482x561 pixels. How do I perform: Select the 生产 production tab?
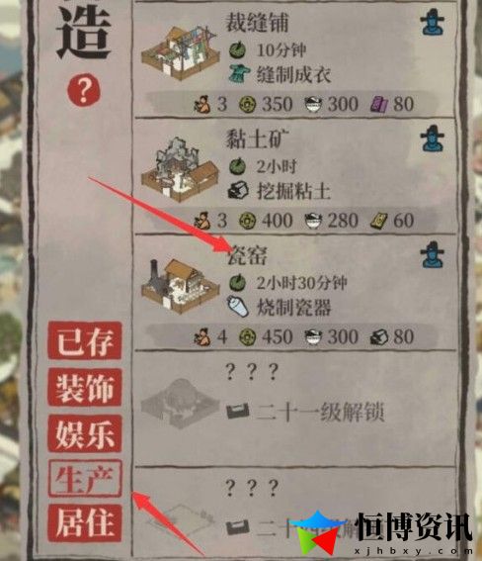click(85, 479)
